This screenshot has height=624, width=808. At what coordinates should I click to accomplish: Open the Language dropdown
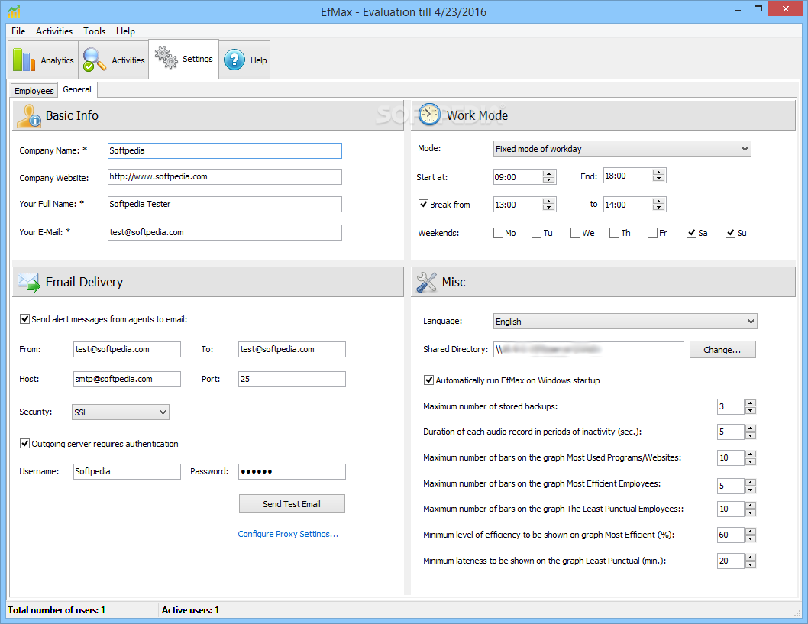tap(625, 322)
